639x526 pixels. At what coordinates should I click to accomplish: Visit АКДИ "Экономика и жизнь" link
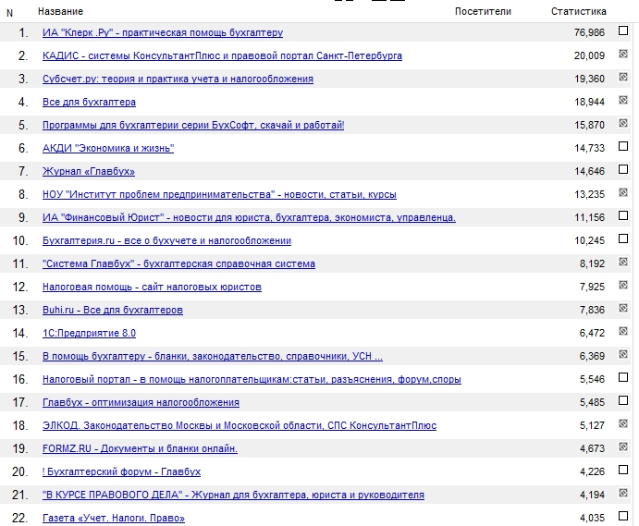[108, 148]
